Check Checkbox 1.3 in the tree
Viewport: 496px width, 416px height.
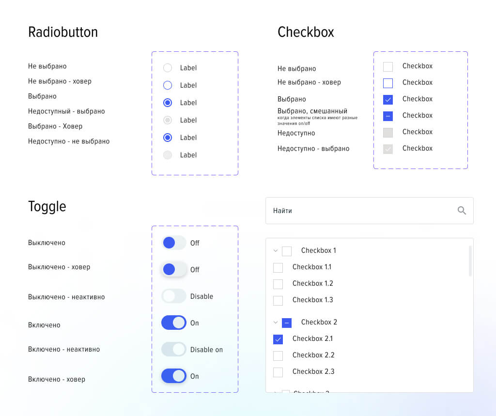click(278, 300)
